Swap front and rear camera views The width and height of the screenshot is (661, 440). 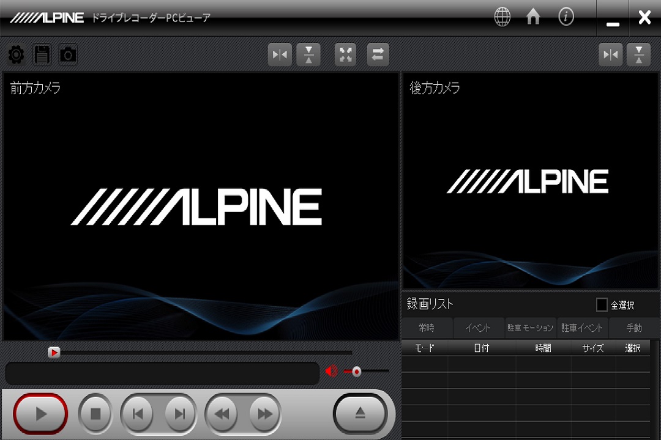[x=378, y=54]
